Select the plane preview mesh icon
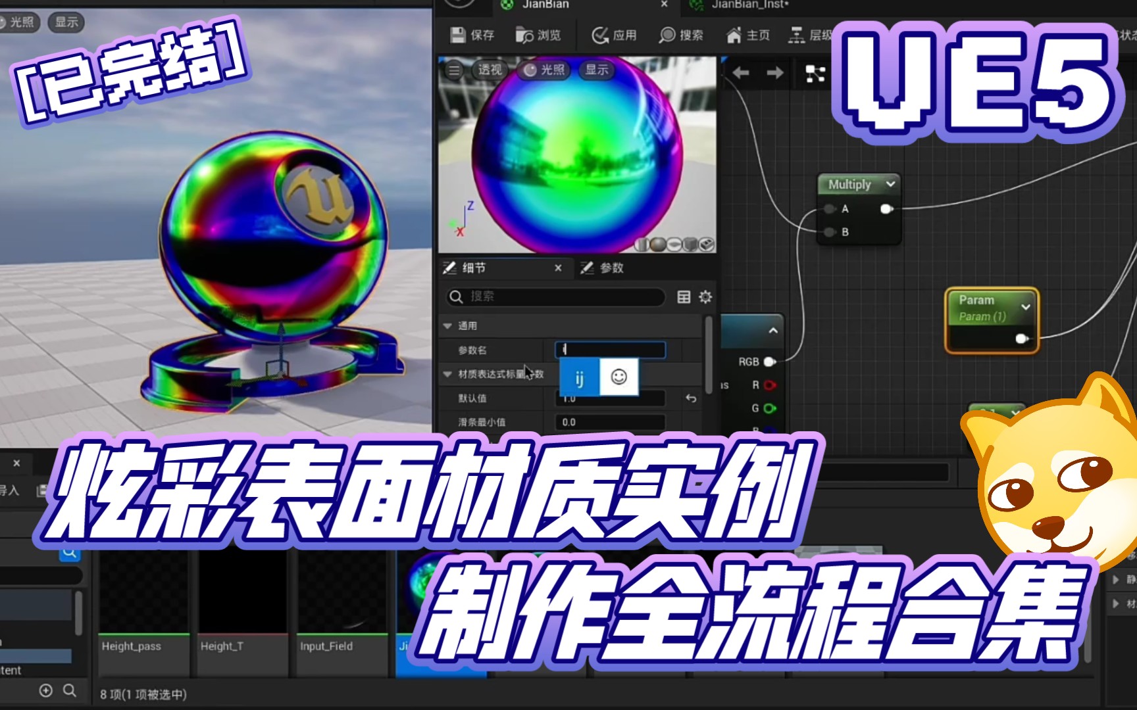Viewport: 1137px width, 710px height. click(674, 245)
